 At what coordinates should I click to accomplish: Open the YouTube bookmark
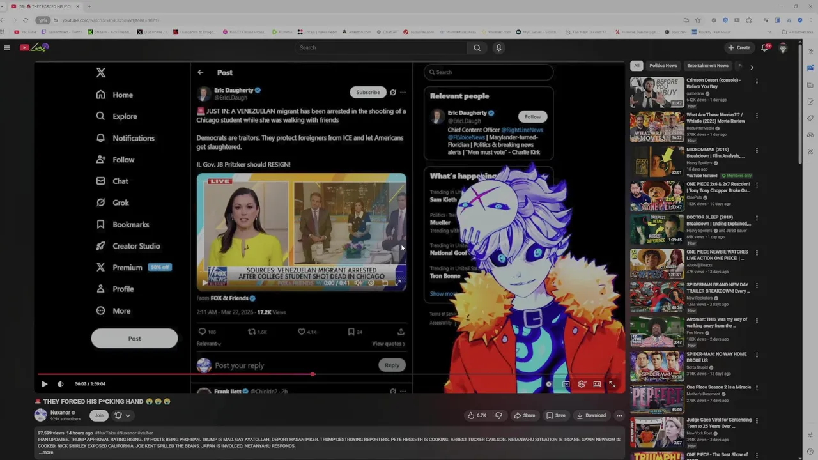[x=26, y=32]
